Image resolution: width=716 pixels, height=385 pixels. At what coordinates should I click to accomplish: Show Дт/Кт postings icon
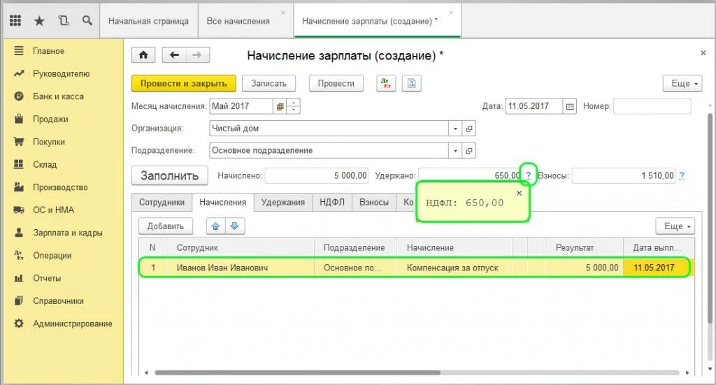(x=386, y=83)
